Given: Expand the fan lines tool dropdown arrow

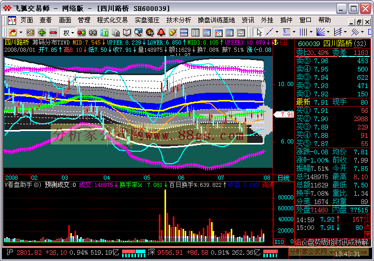Looking at the screenshot, I should pyautogui.click(x=328, y=32).
